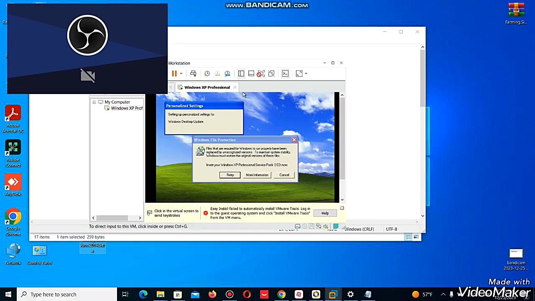
Task: Click Retry in Windows File Protection
Action: pos(230,175)
